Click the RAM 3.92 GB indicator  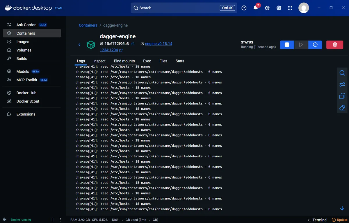click(x=80, y=220)
